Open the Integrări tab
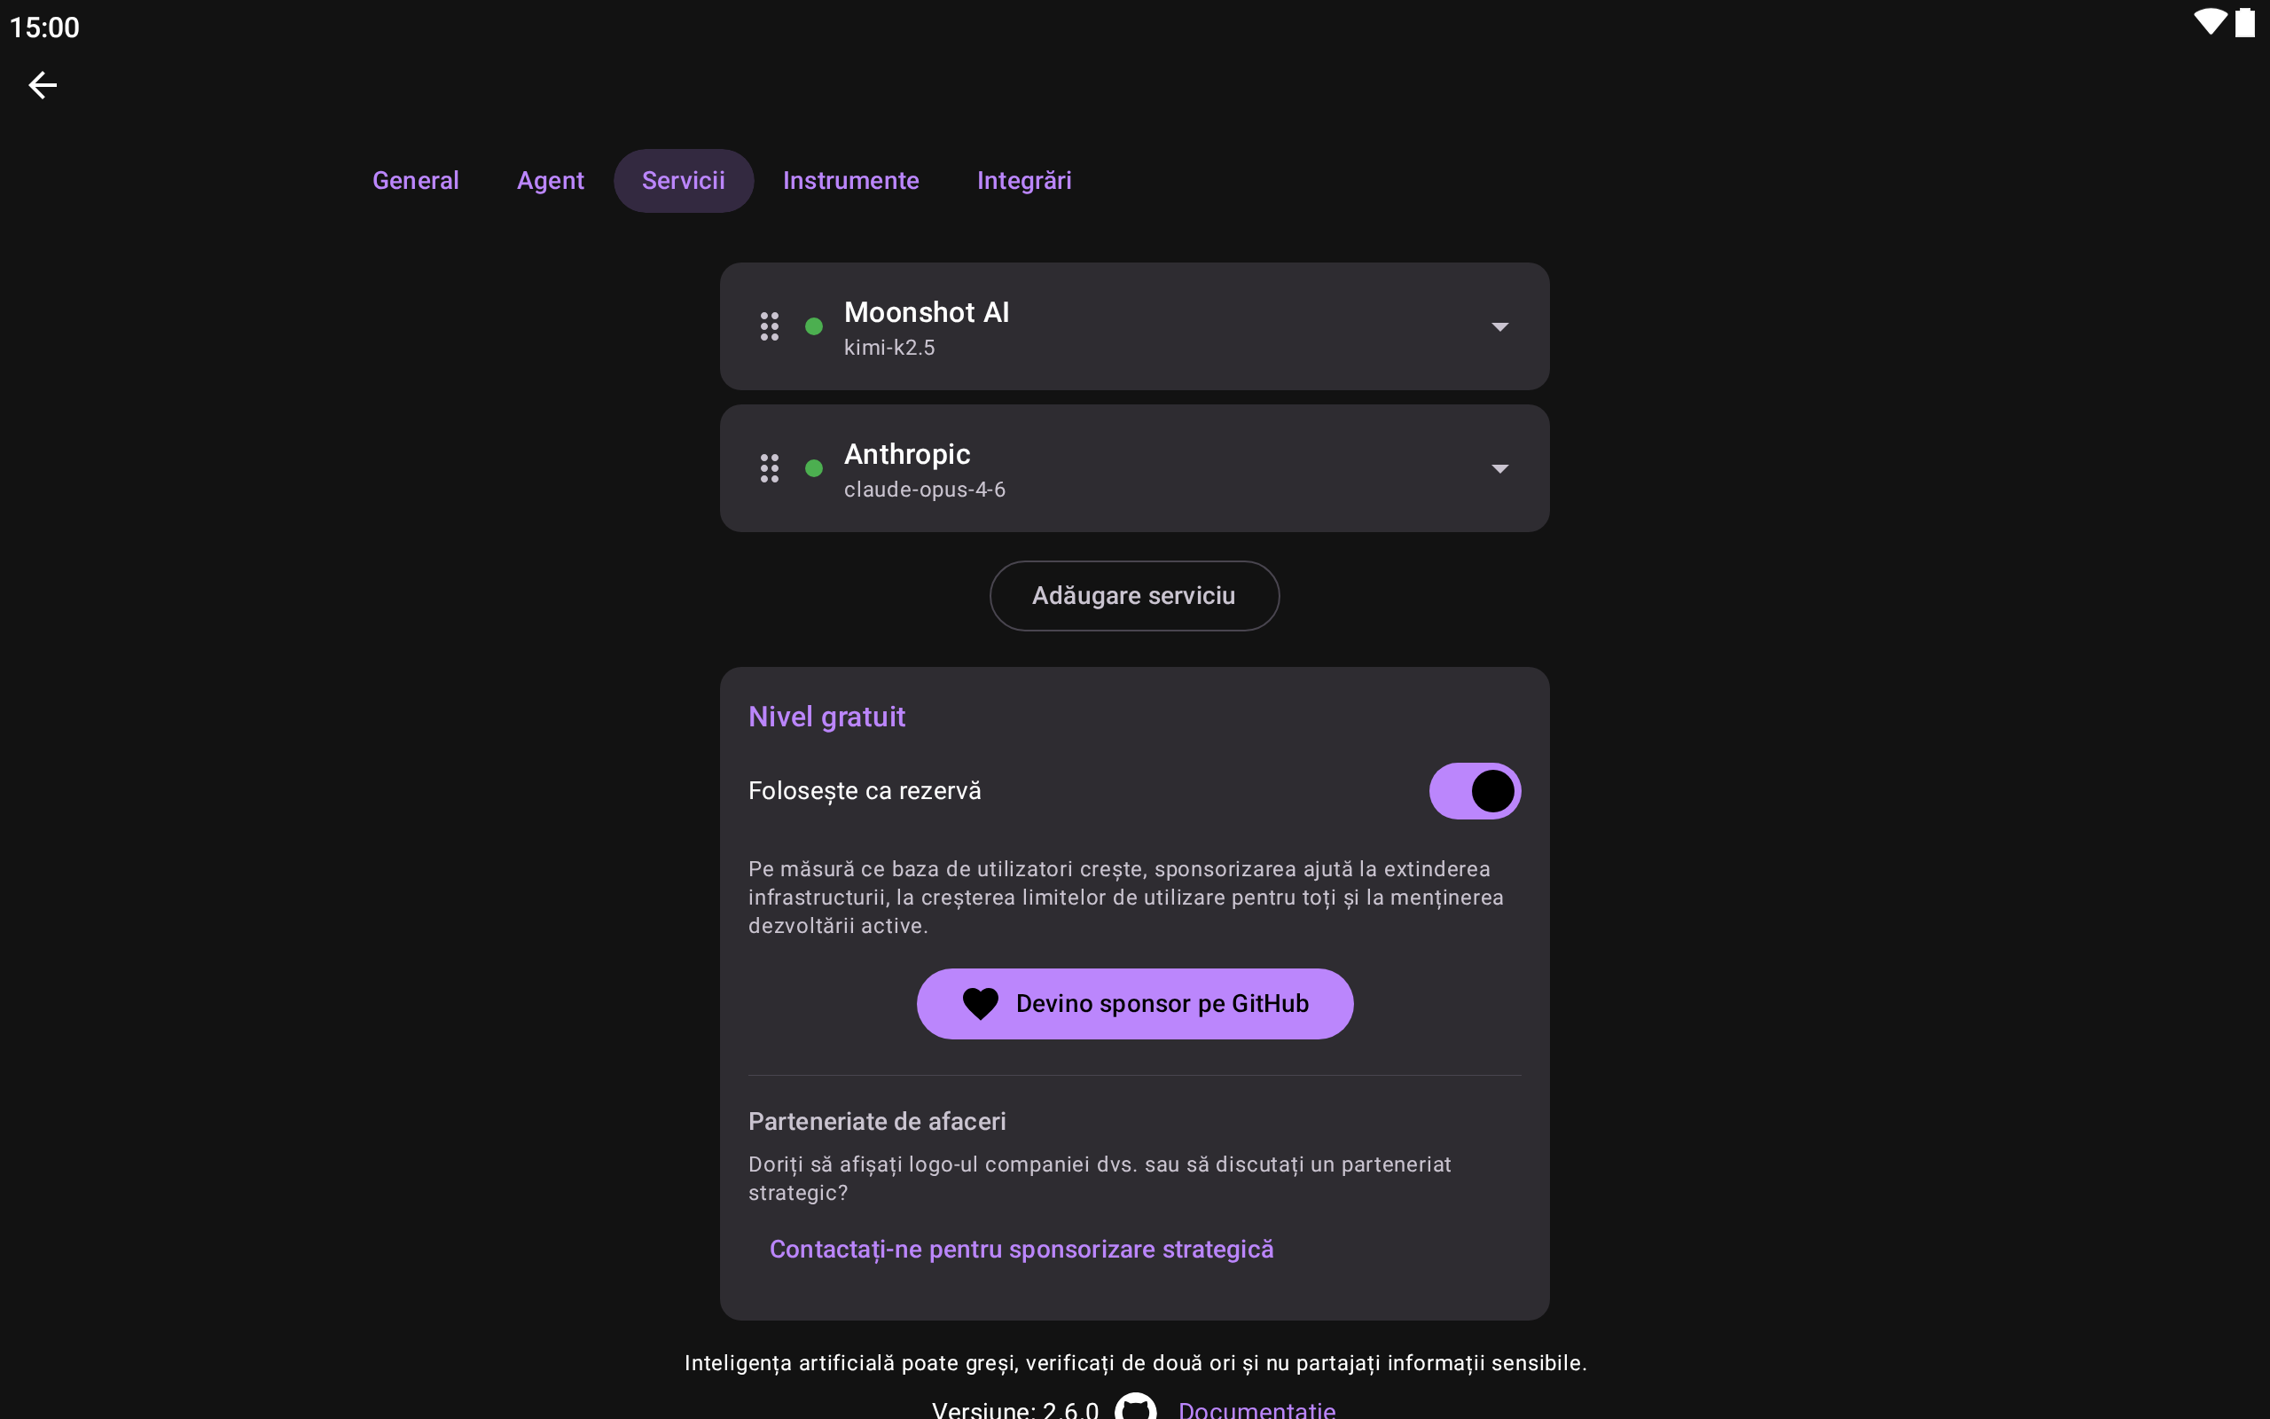The width and height of the screenshot is (2270, 1419). point(1024,180)
